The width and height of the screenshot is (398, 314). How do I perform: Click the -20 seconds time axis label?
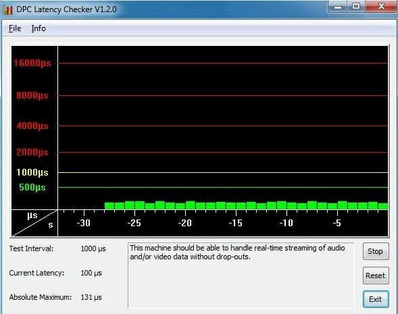pos(184,223)
